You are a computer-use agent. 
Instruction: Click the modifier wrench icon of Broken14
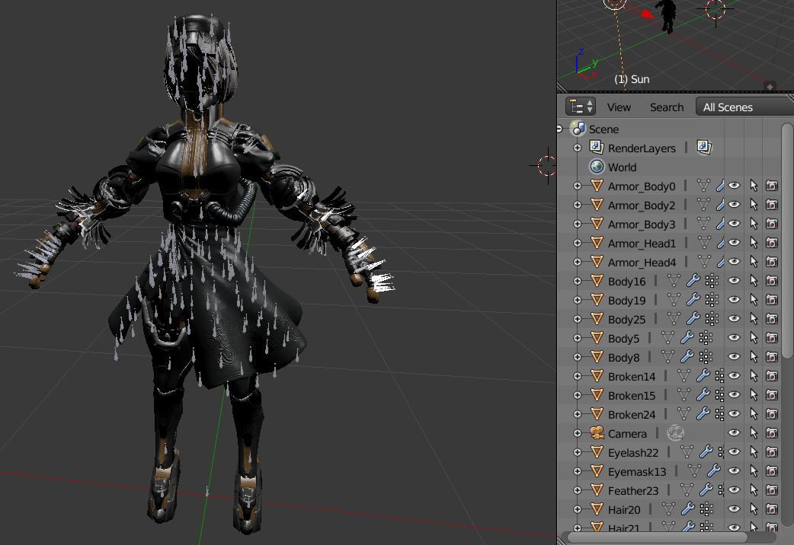tap(703, 376)
